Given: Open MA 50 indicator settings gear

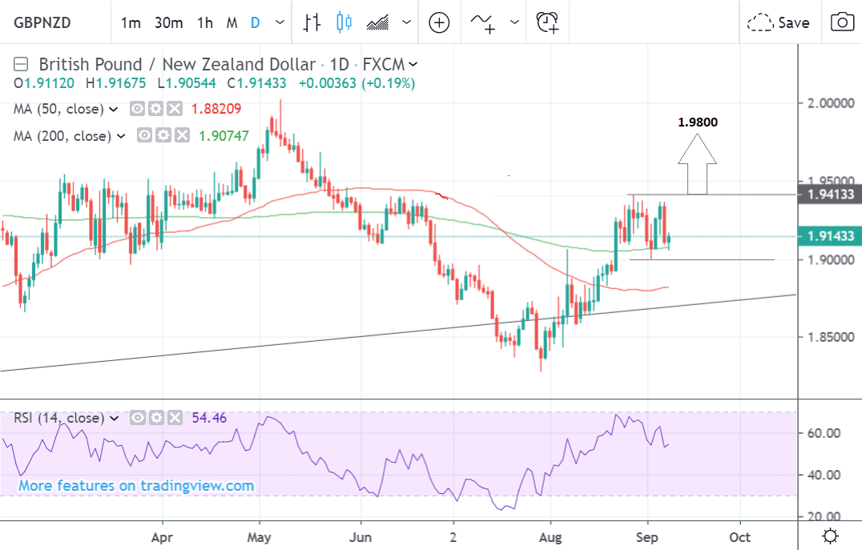Looking at the screenshot, I should (x=155, y=109).
